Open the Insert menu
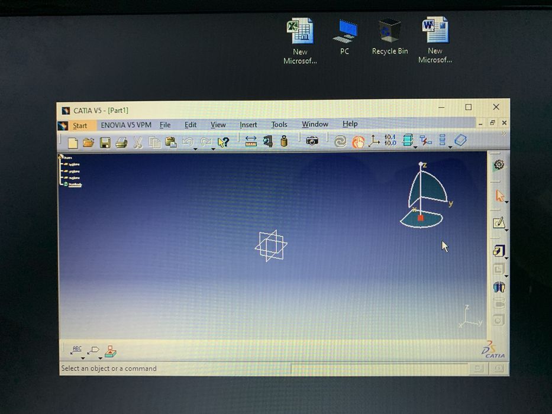The width and height of the screenshot is (552, 414). 248,125
